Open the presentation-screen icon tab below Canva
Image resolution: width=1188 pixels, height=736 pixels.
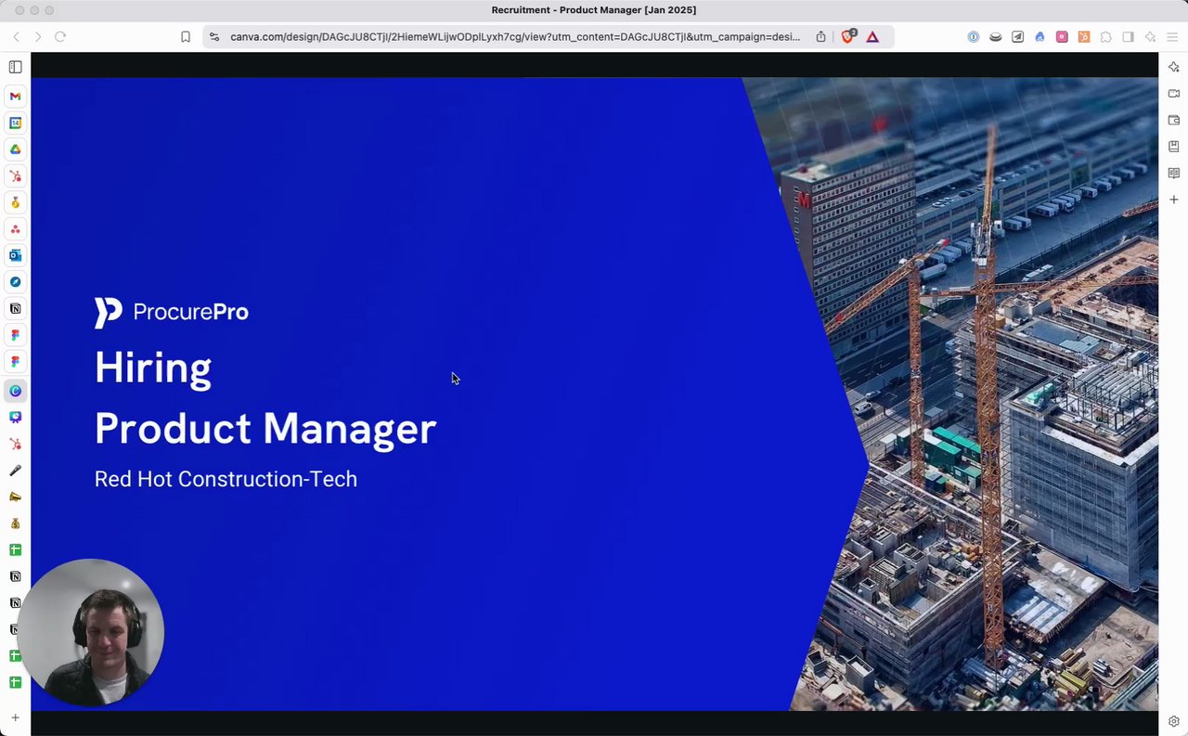tap(15, 418)
